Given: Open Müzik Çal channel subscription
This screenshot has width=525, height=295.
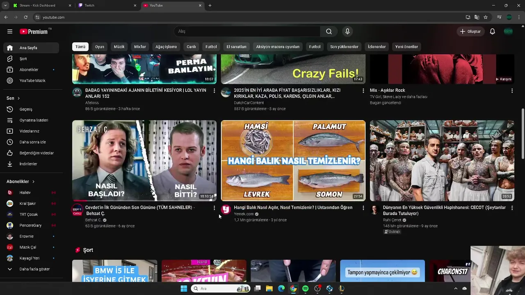Looking at the screenshot, I should pos(31,247).
